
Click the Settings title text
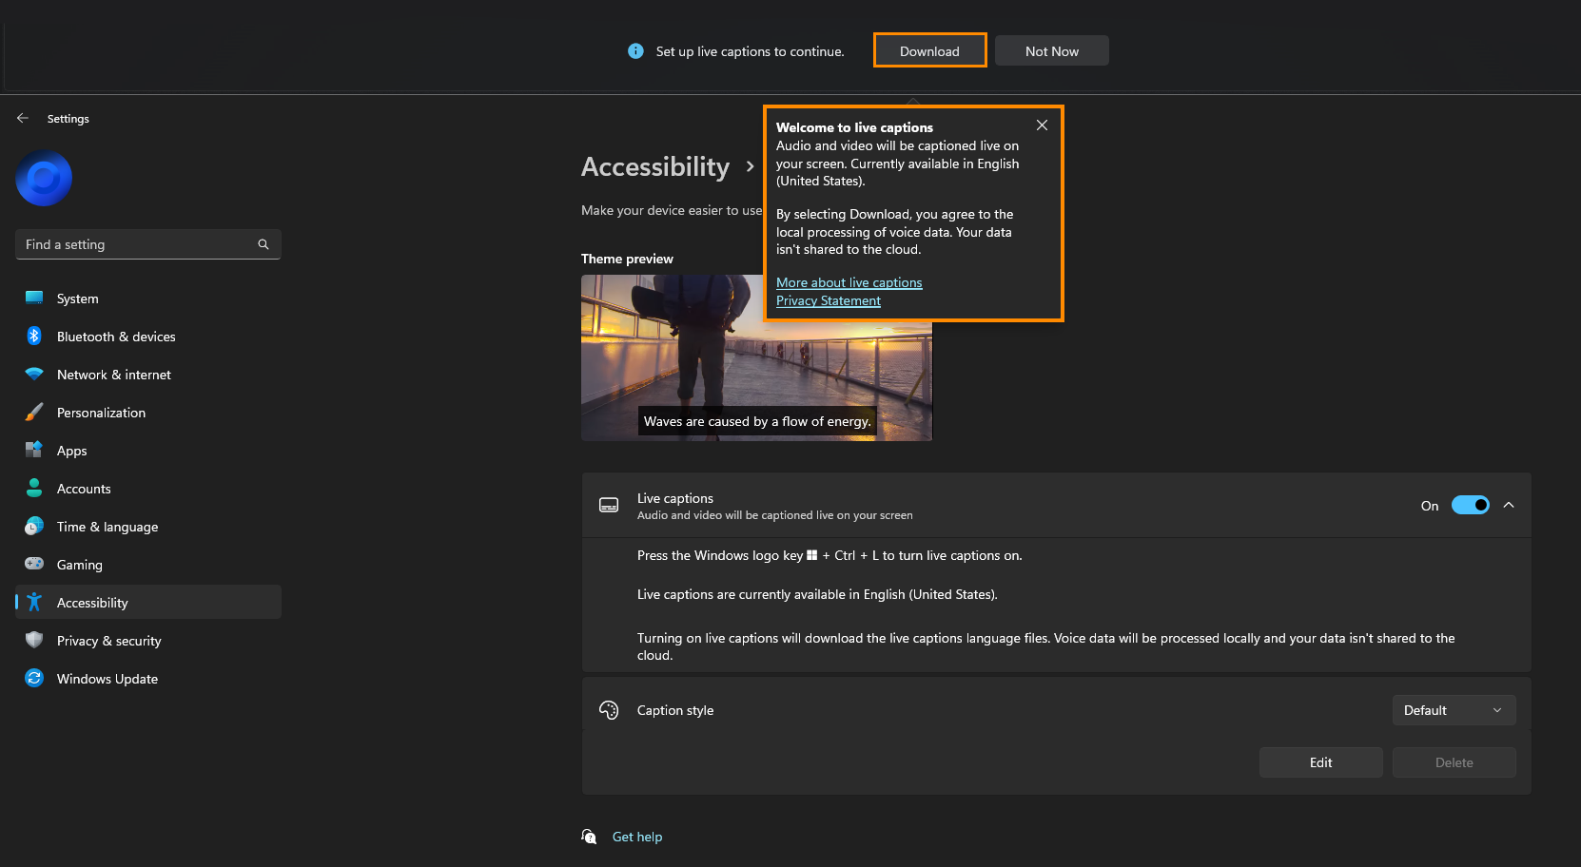coord(68,119)
